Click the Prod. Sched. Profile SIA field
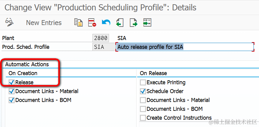 pyautogui.click(x=100, y=47)
